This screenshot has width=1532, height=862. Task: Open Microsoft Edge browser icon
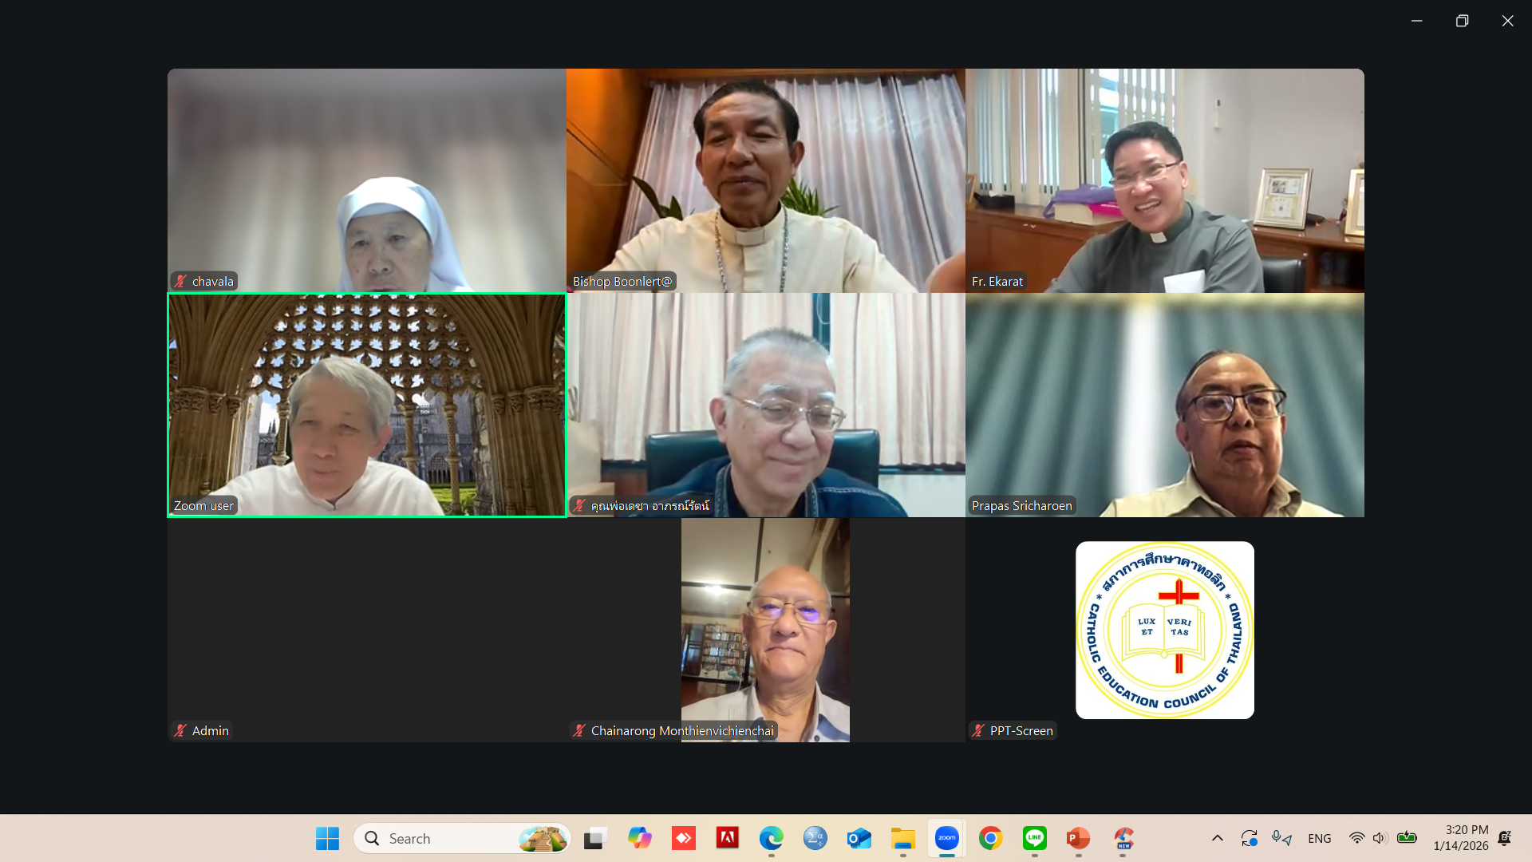[771, 838]
